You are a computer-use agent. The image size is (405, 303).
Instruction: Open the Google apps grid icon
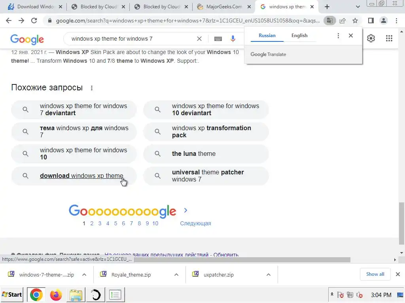389,38
